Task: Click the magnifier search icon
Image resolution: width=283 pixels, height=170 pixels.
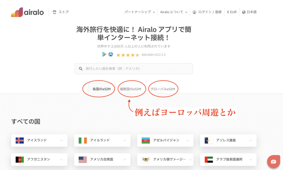Action: tap(81, 69)
